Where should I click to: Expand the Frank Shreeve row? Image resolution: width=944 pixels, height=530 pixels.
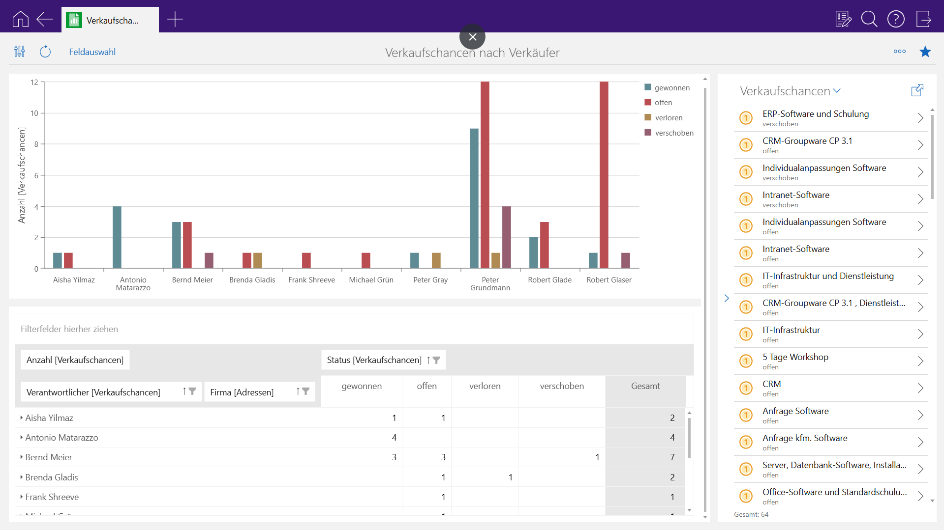point(22,497)
